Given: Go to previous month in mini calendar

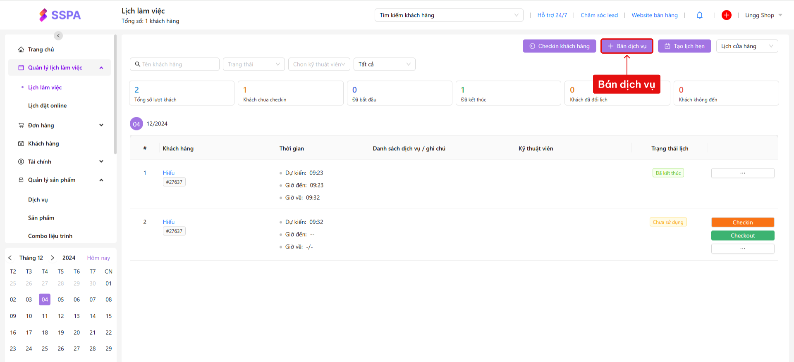Looking at the screenshot, I should tap(10, 258).
